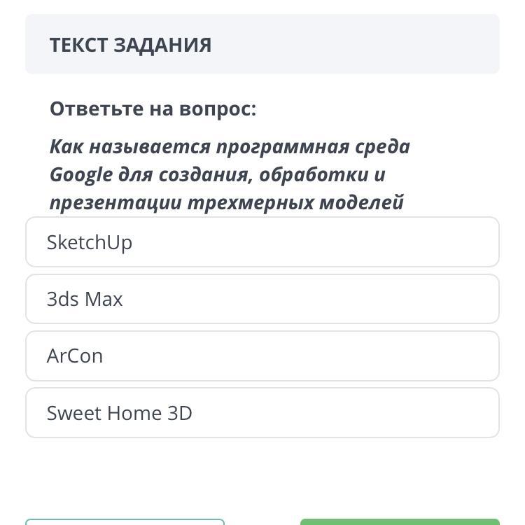The width and height of the screenshot is (525, 525).
Task: Choose the 3ds Max answer
Action: 262,299
